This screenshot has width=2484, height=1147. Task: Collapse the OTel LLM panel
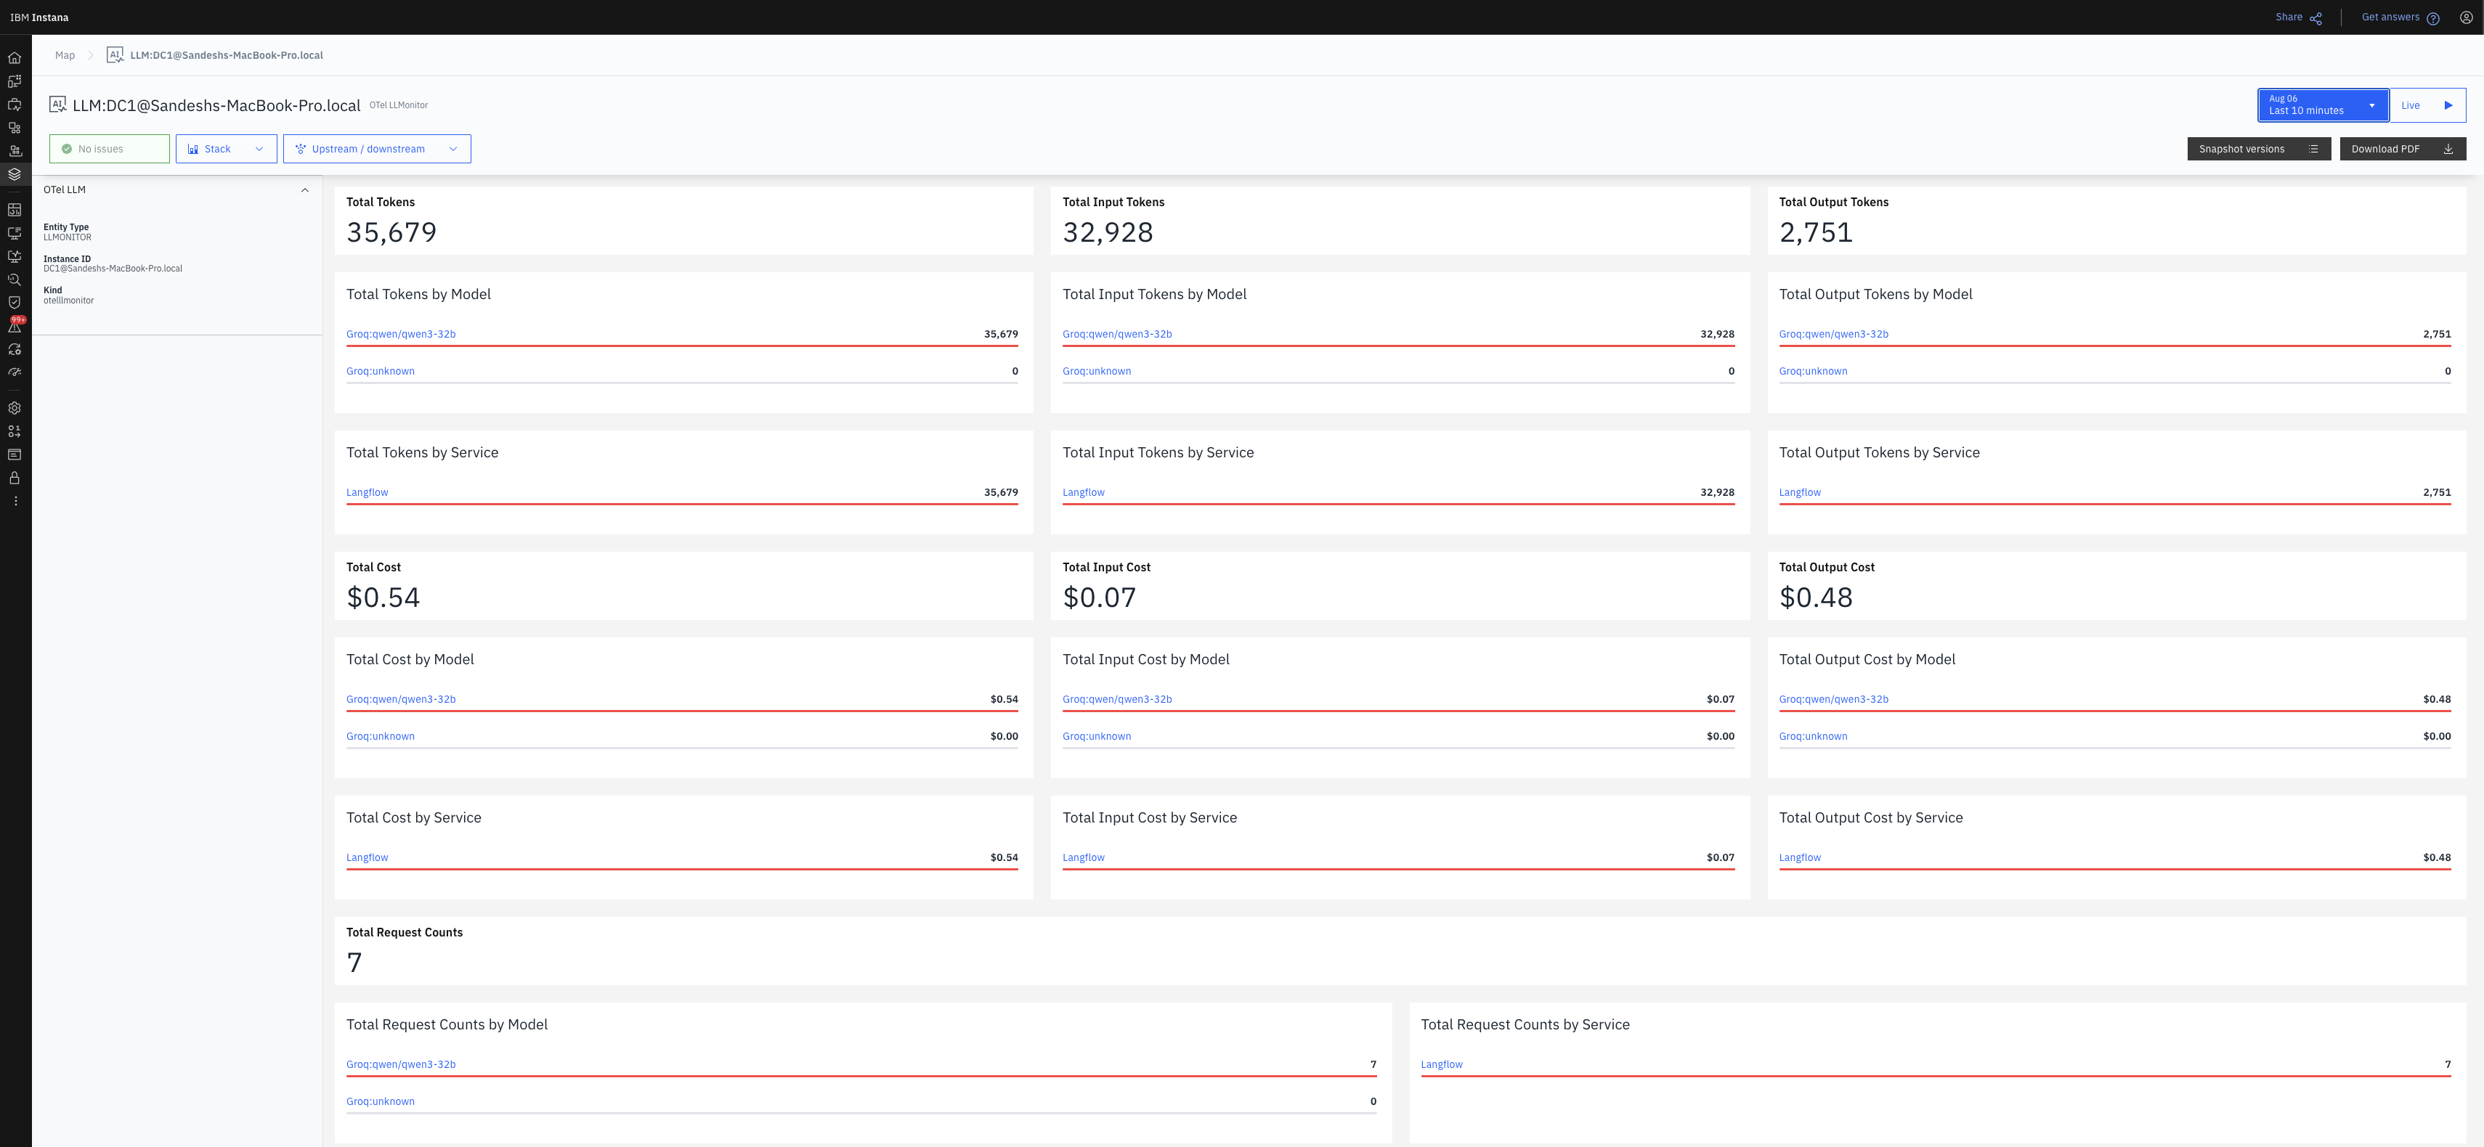point(305,190)
